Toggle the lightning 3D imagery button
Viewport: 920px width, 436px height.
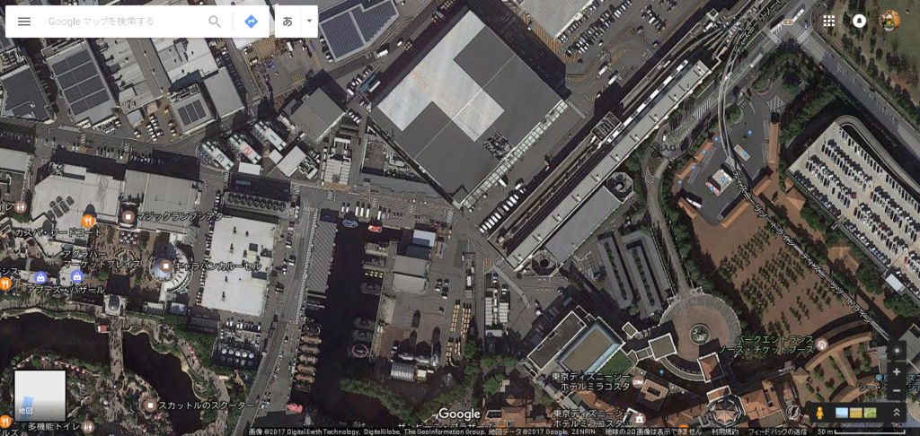click(793, 413)
